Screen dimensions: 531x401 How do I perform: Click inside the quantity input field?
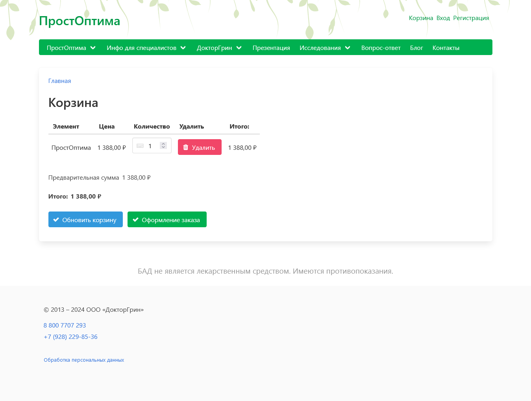pos(152,146)
